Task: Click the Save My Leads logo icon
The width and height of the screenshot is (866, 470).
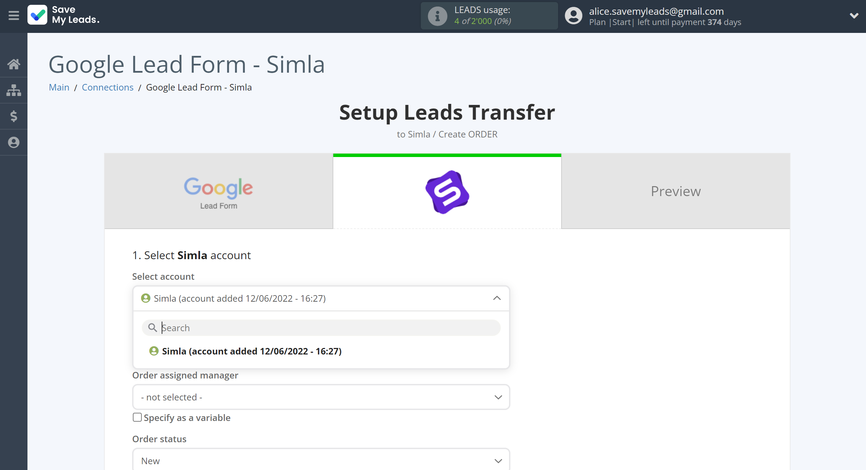Action: point(38,16)
